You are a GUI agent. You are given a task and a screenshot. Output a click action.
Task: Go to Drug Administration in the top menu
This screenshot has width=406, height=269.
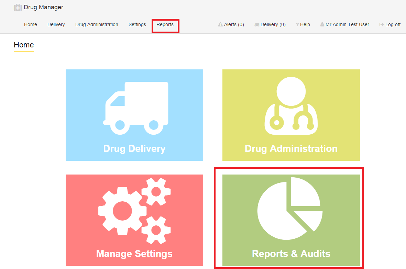point(97,24)
